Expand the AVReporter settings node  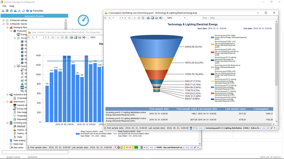[4, 21]
